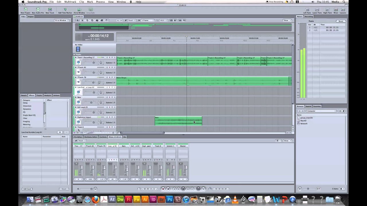
Task: Expand the Evil crack 03 track
Action: pyautogui.click(x=76, y=107)
